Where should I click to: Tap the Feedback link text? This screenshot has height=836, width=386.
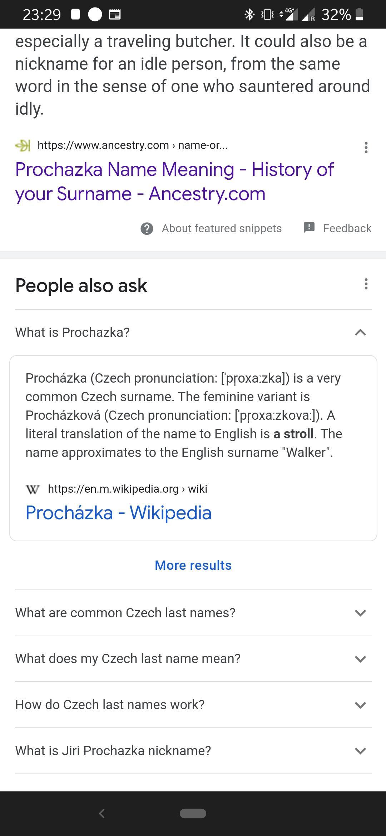(347, 229)
